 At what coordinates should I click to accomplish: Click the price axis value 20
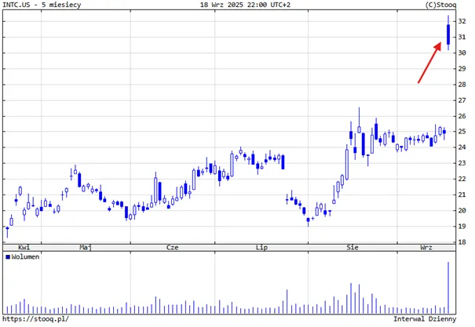coord(462,210)
